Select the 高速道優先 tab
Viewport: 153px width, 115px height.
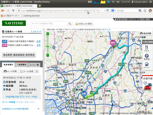point(8,65)
